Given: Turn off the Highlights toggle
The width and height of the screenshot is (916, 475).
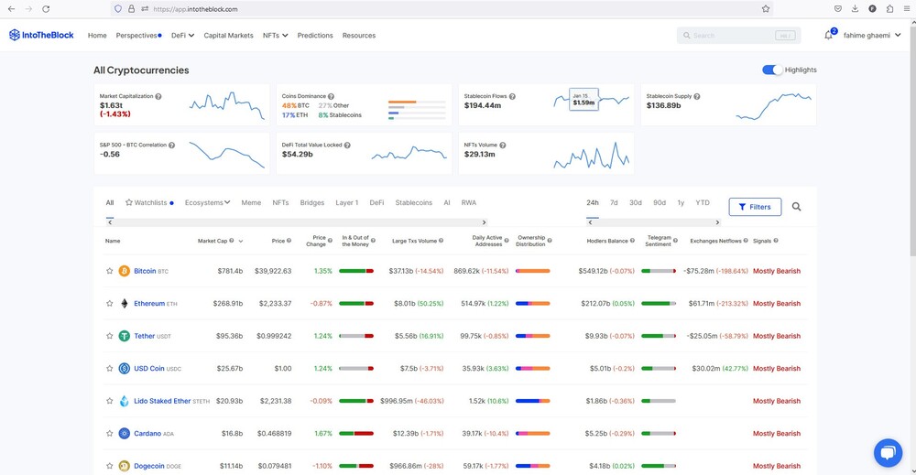Looking at the screenshot, I should (x=771, y=70).
